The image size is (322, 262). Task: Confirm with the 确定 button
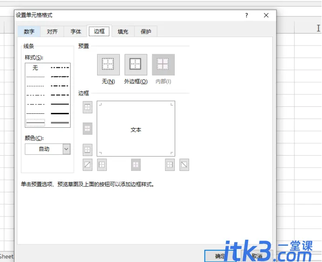click(221, 256)
